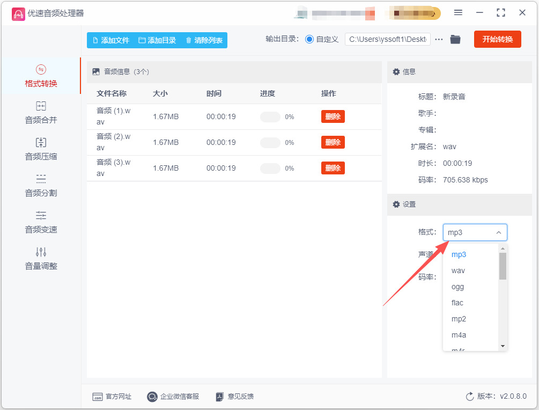Screen dimensions: 539x410
Task: Click the 音频信息 panel image icon
Action: pos(96,71)
